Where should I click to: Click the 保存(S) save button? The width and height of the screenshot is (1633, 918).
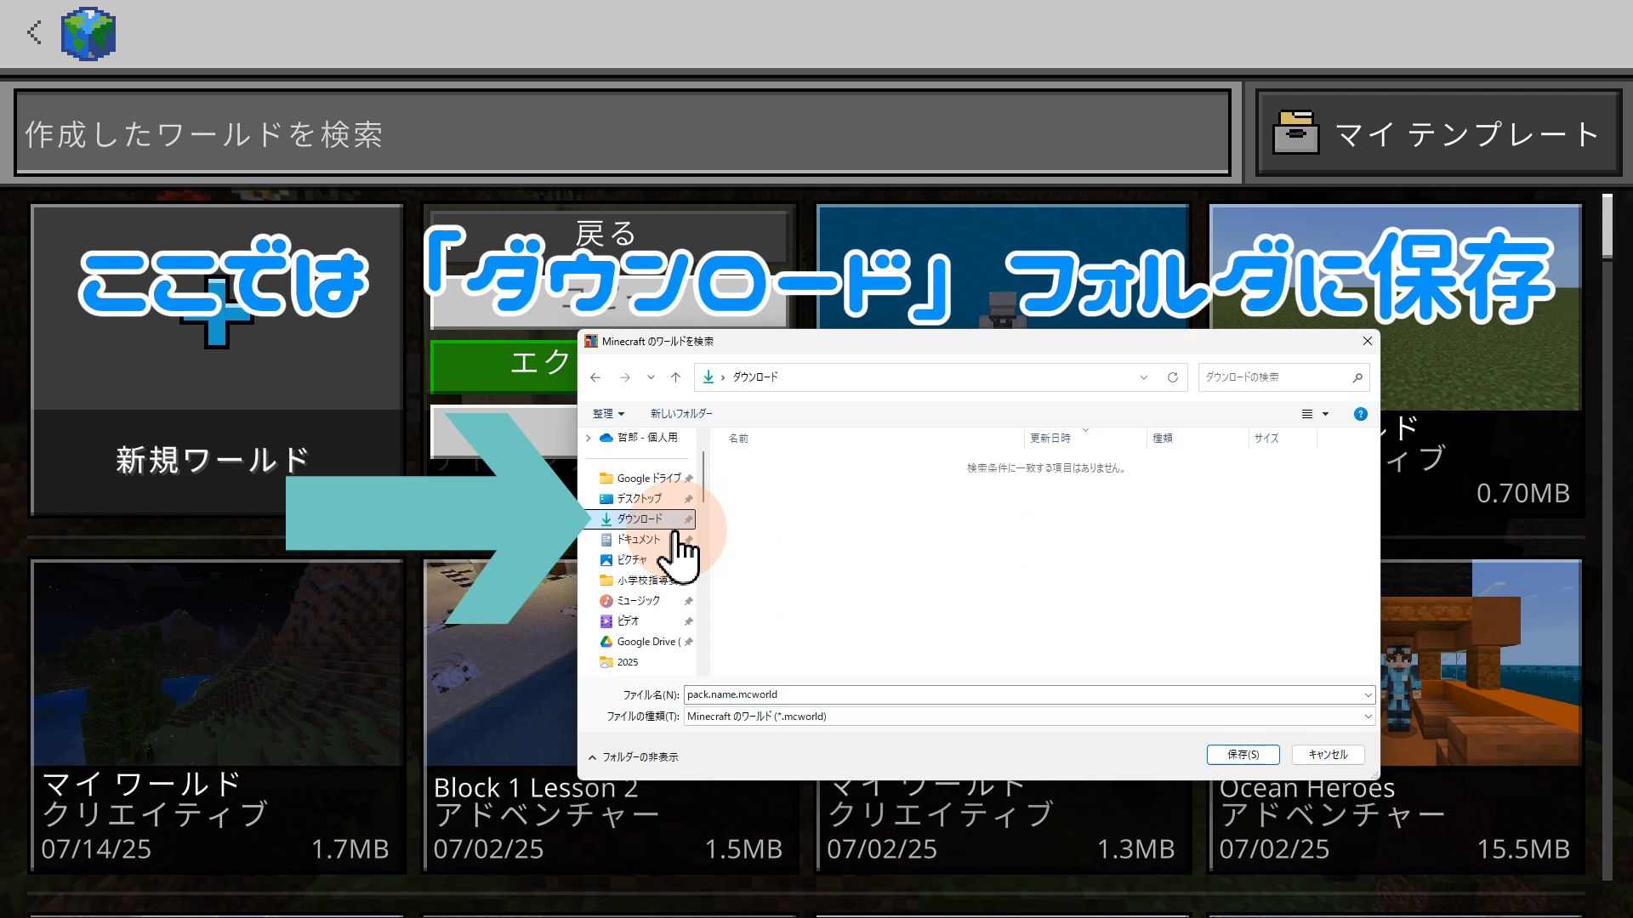[1243, 755]
